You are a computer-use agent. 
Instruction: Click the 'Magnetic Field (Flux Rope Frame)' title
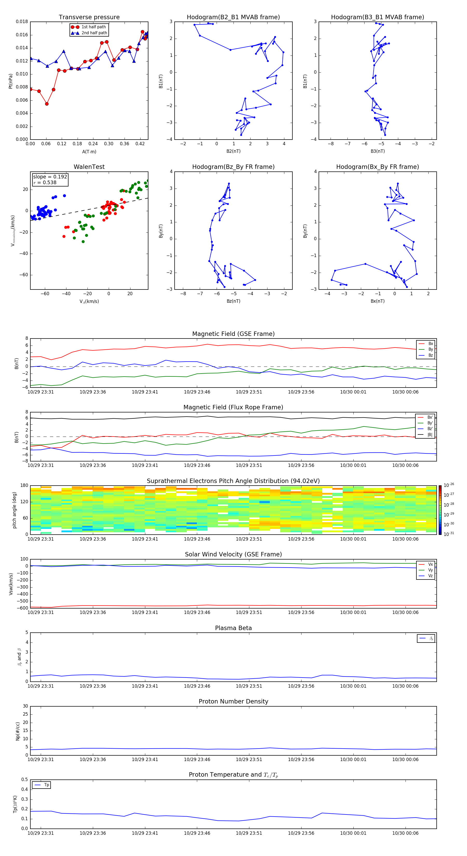pos(233,408)
